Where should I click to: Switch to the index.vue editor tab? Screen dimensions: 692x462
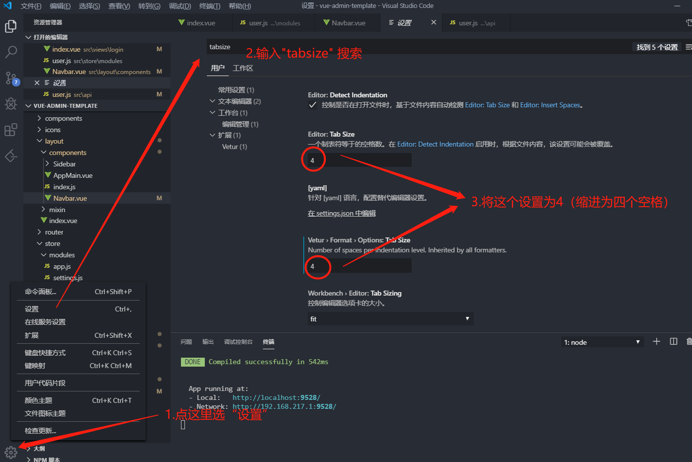(201, 23)
